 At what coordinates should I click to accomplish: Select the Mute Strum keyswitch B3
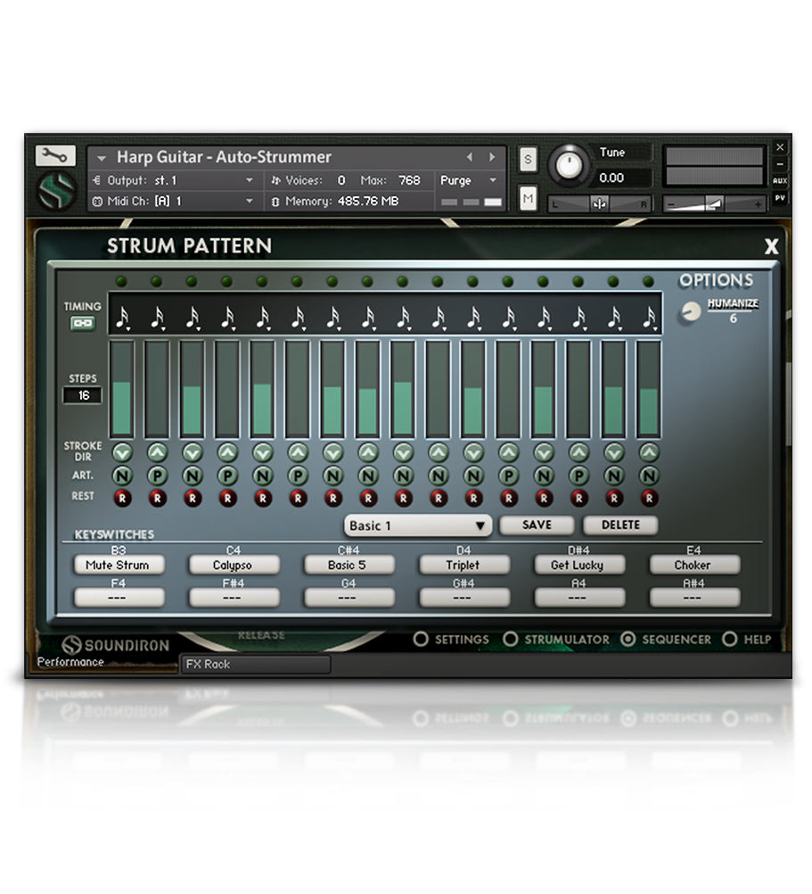[119, 565]
